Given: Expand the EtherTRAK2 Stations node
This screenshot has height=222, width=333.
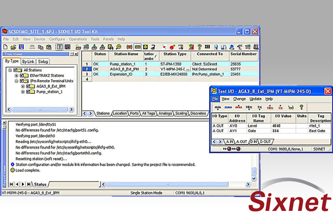Looking at the screenshot, I should (x=16, y=75).
